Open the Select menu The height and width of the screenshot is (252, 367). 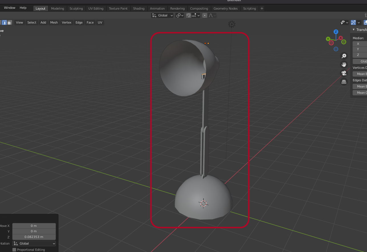click(32, 22)
